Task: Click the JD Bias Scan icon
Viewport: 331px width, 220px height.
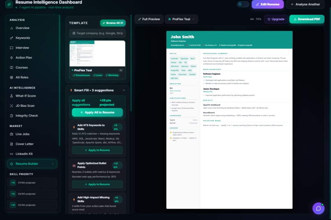Action: [11, 106]
